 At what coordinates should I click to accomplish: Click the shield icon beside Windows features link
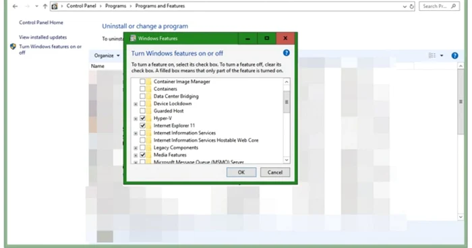point(13,46)
